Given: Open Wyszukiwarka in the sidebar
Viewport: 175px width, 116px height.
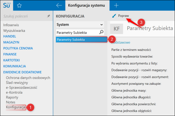Looking at the screenshot, I should [x=14, y=31].
